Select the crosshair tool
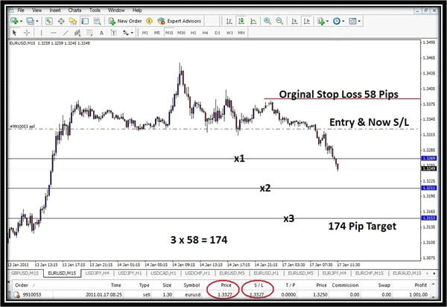The width and height of the screenshot is (447, 307). 28,33
